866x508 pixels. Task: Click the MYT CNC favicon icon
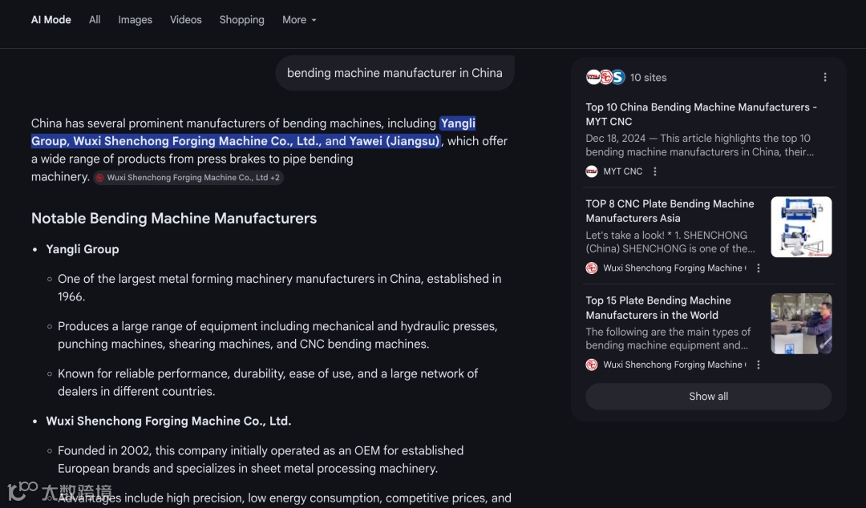(592, 171)
